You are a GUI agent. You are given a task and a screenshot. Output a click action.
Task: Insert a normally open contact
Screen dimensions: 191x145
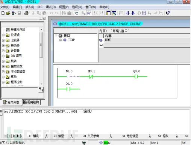coord(127,13)
